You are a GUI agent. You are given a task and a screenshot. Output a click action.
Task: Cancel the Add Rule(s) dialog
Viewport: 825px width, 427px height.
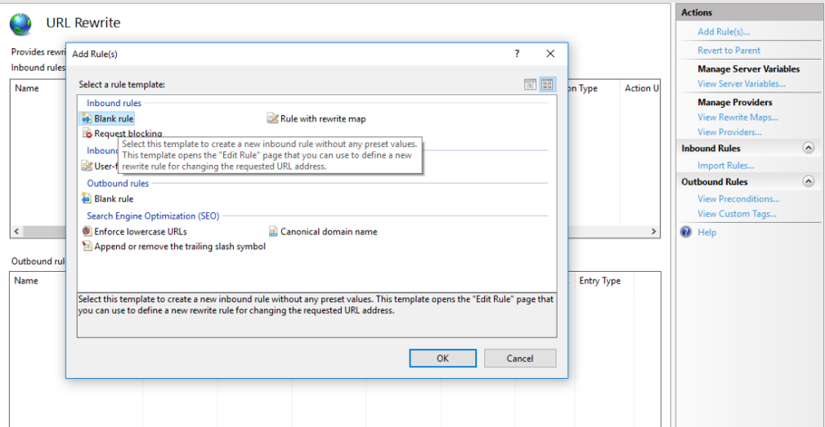pos(520,358)
